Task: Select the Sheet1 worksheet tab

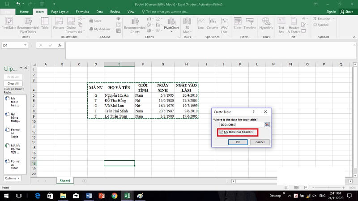Action: click(65, 181)
